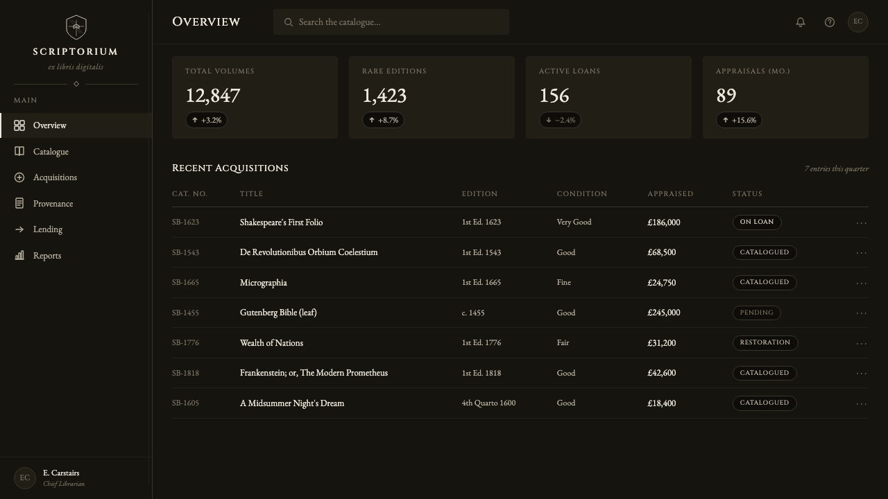Viewport: 888px width, 499px height.
Task: Click the Pending status badge
Action: [x=757, y=313]
